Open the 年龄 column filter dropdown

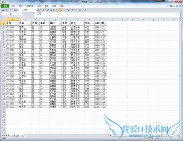click(48, 24)
